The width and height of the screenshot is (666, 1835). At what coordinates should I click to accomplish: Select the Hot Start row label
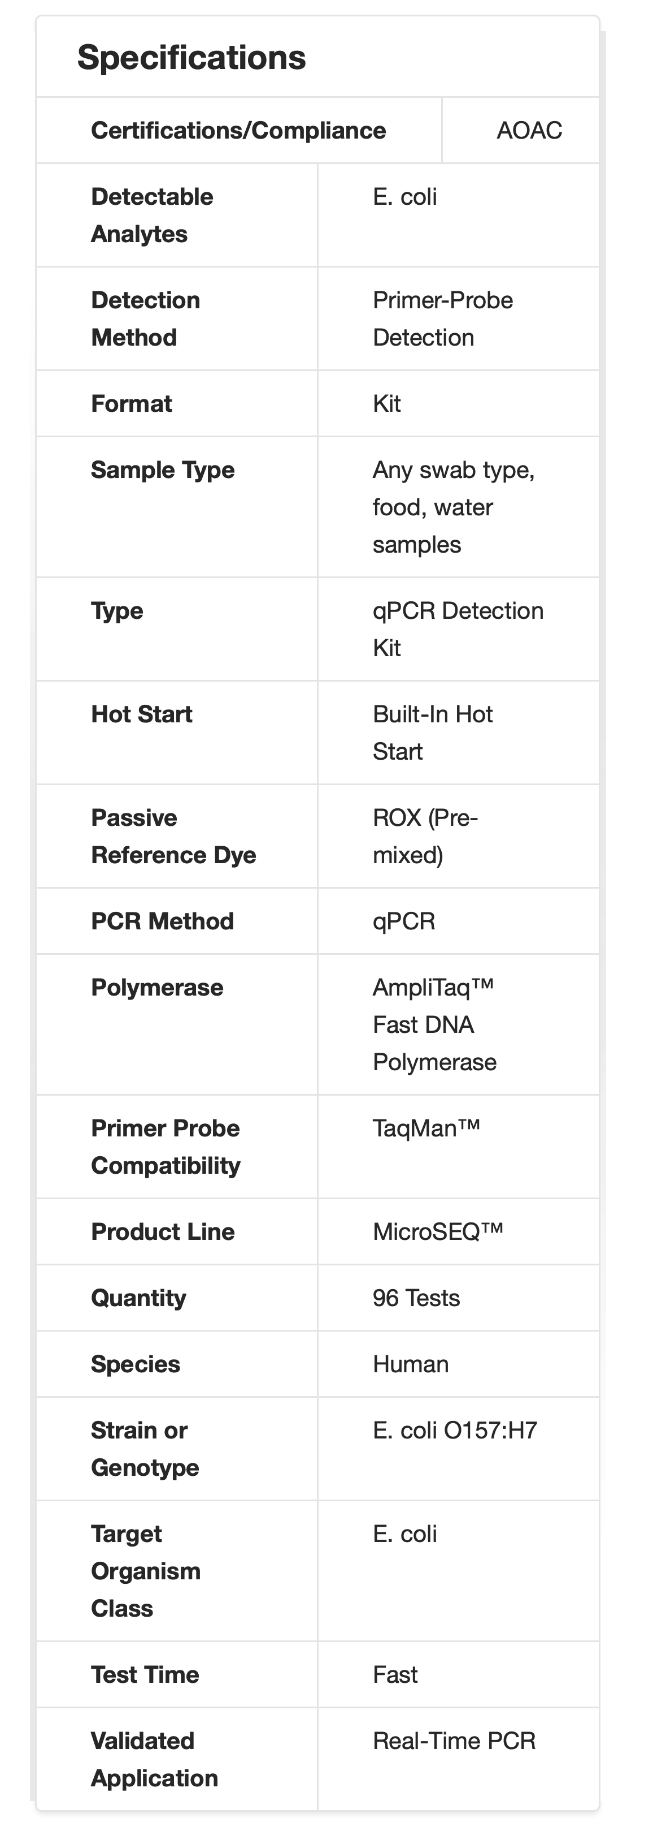point(142,714)
